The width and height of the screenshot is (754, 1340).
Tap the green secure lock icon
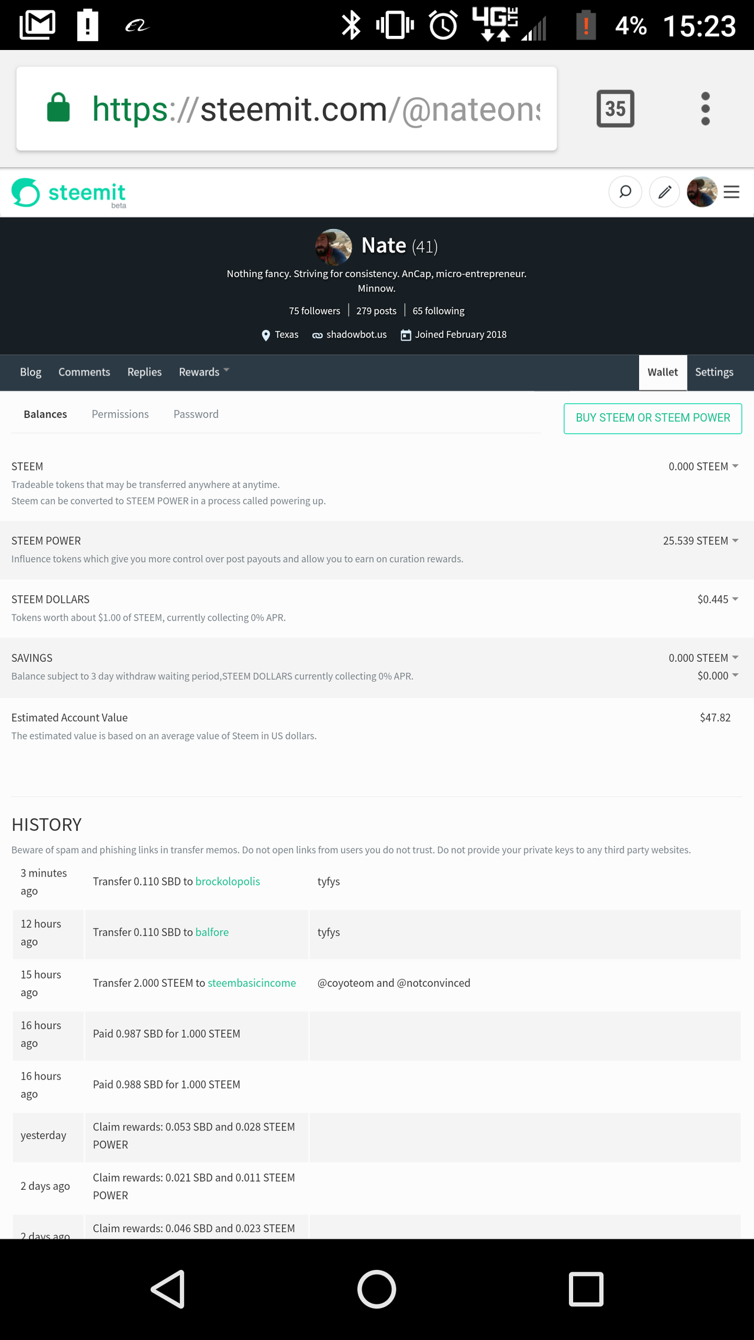pos(58,108)
